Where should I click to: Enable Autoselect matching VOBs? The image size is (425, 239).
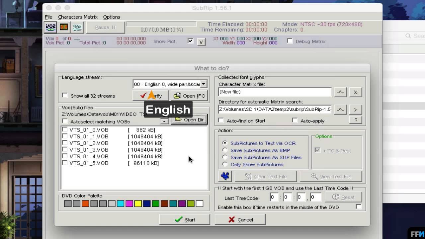point(65,121)
